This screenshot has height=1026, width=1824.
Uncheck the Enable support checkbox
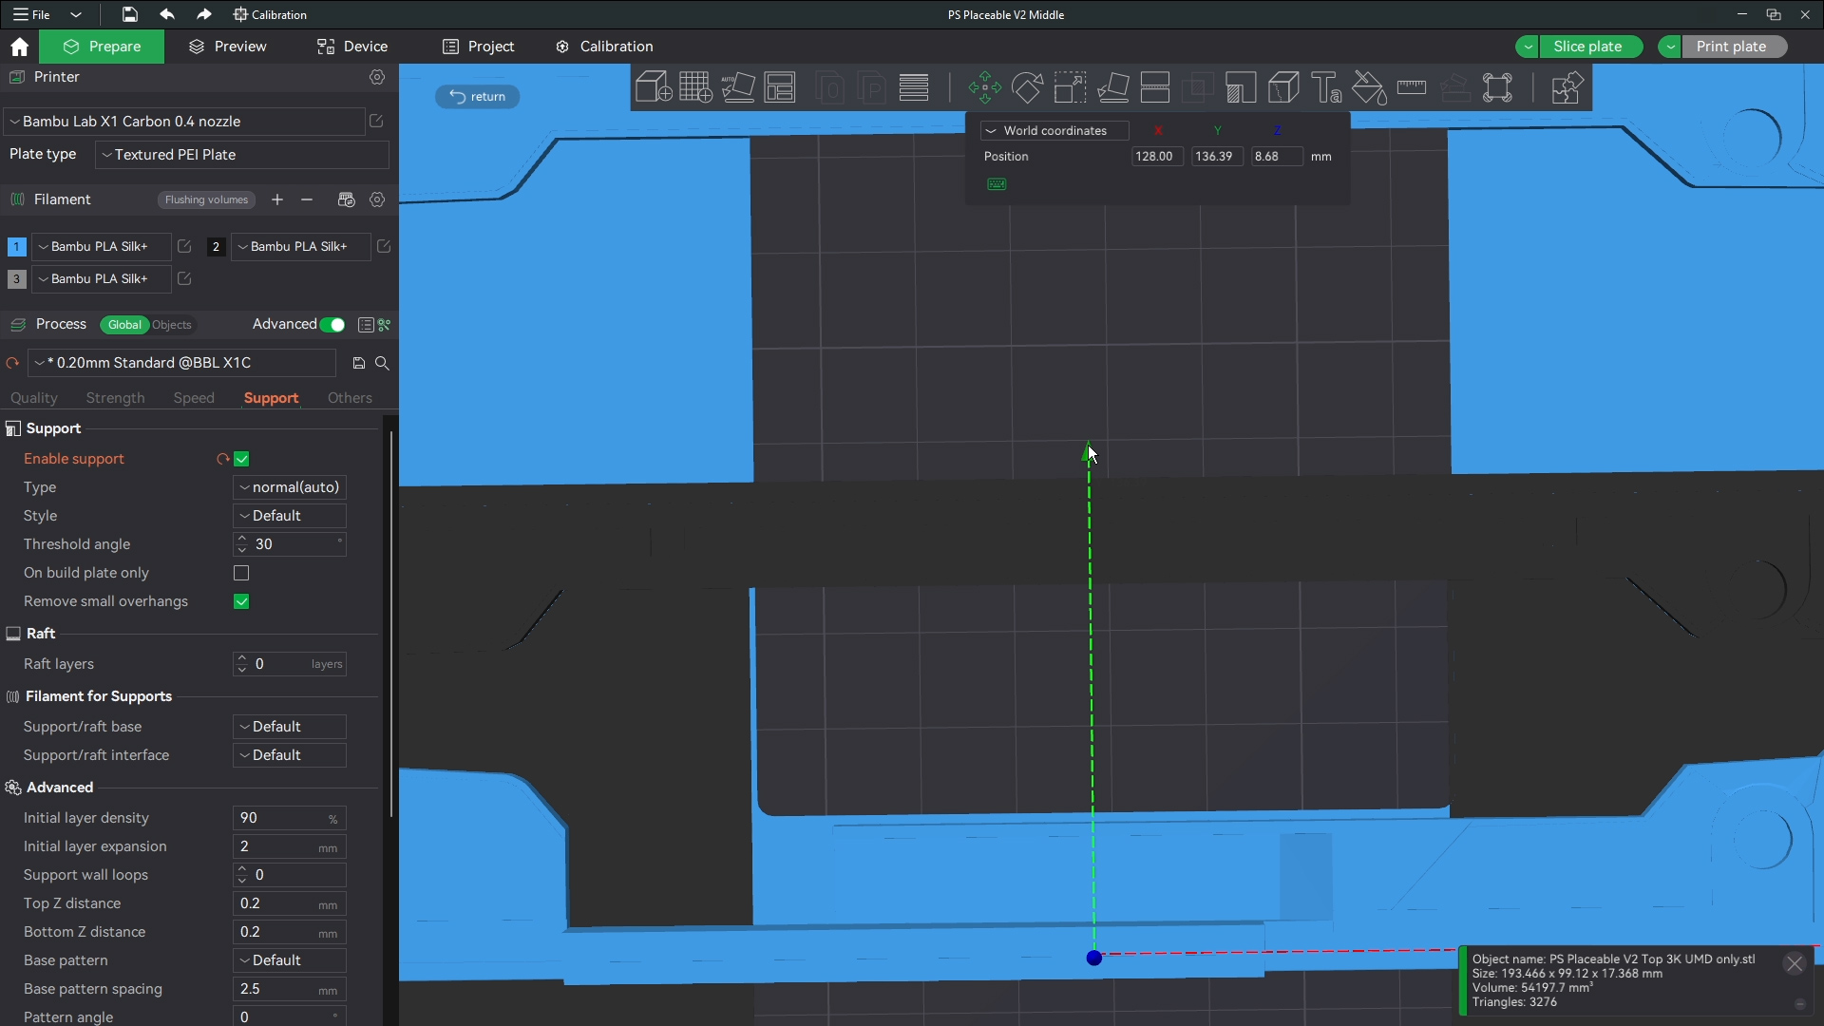coord(241,459)
